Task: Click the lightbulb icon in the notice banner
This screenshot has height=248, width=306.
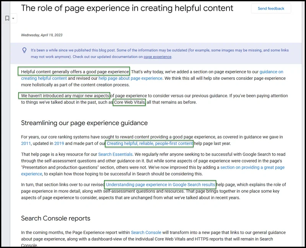Action: point(24,50)
